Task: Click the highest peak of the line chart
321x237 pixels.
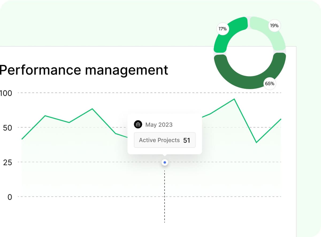Action: (234, 99)
